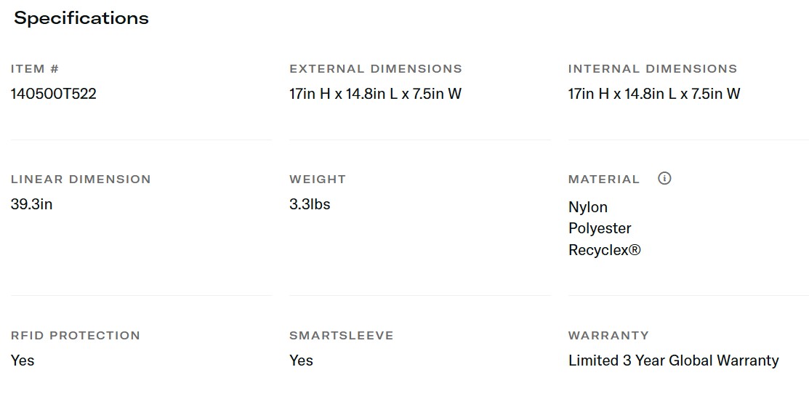This screenshot has height=399, width=809.
Task: Click the Warranty label
Action: click(608, 336)
